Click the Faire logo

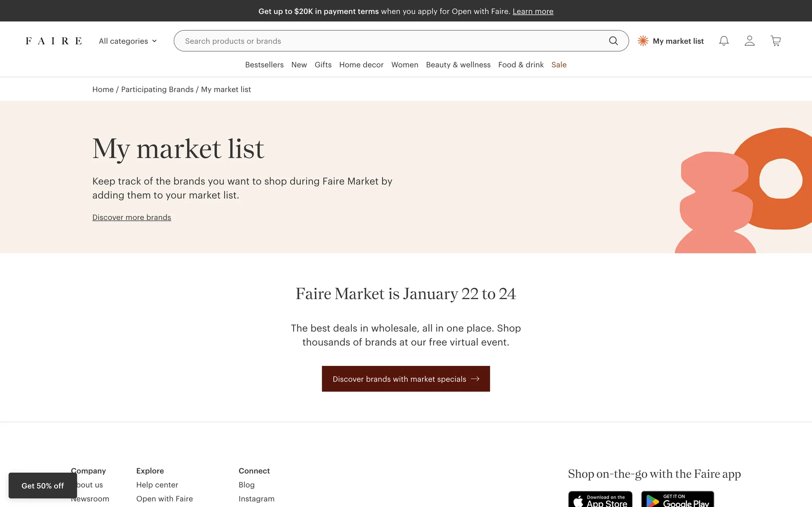click(54, 41)
